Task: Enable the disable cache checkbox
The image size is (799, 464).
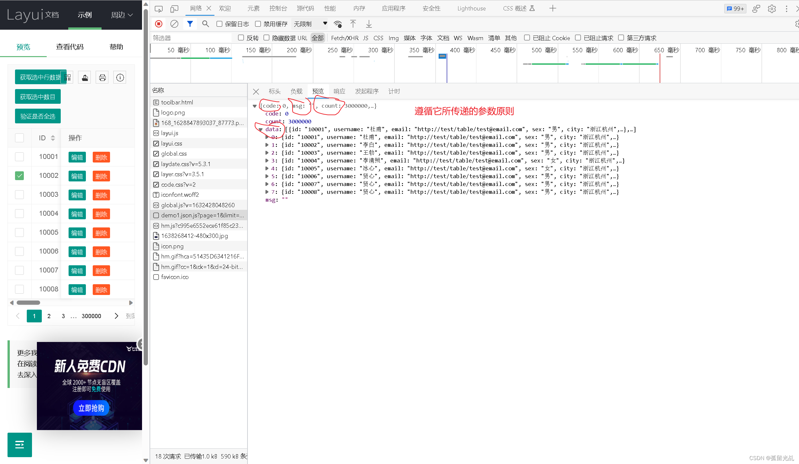Action: pyautogui.click(x=258, y=24)
